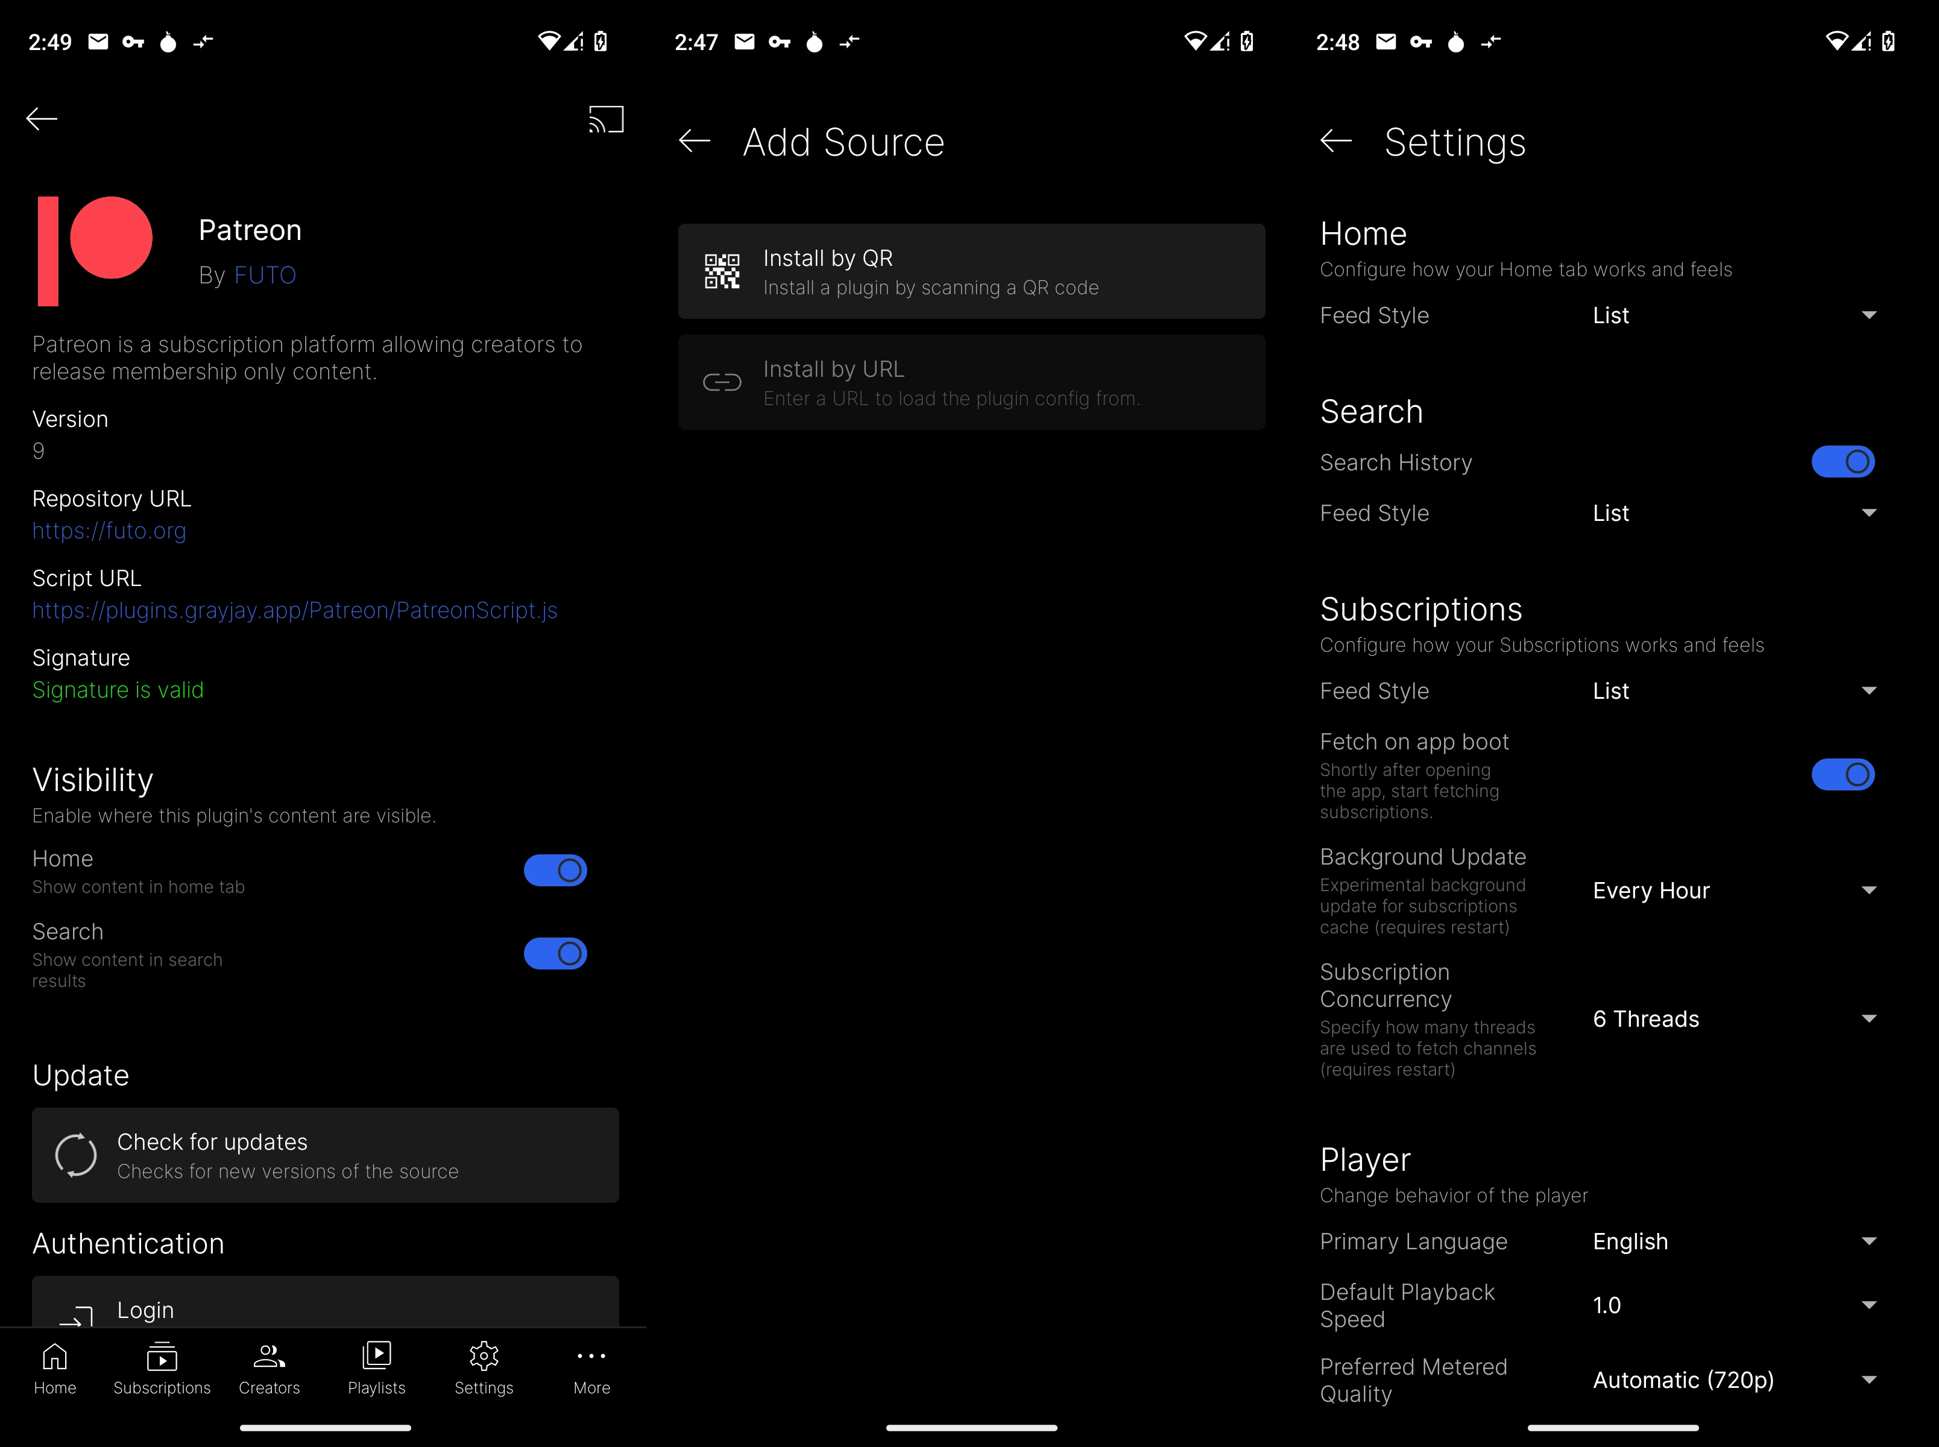Open the Home tab in bottom navigation
The height and width of the screenshot is (1447, 1939).
tap(55, 1369)
